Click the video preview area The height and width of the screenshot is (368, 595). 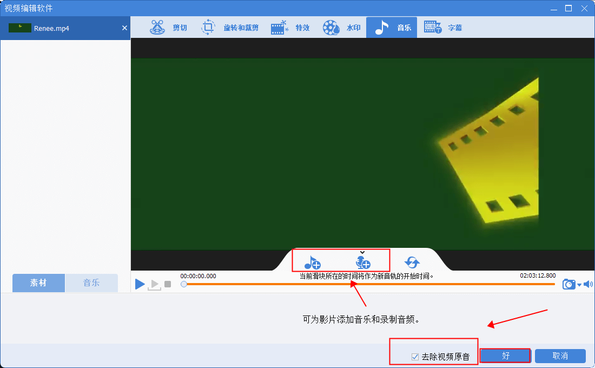tap(362, 154)
